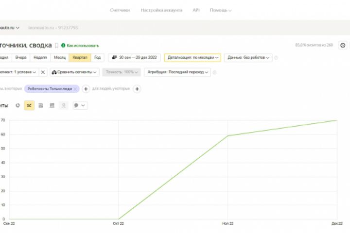Click the bookmark icon beside the report title
The width and height of the screenshot is (350, 233).
pyautogui.click(x=57, y=46)
